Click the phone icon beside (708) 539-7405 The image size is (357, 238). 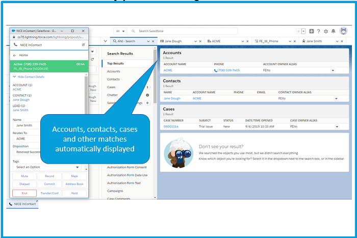coord(216,70)
